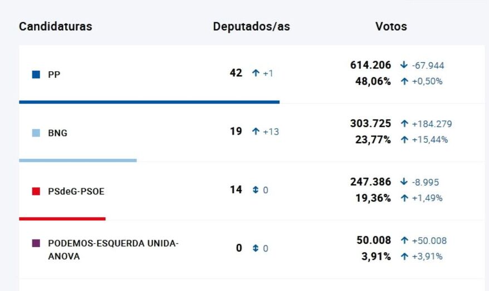This screenshot has height=291, width=489.
Task: Click the up arrow next to PODEMOS +50.008 votes
Action: (404, 240)
